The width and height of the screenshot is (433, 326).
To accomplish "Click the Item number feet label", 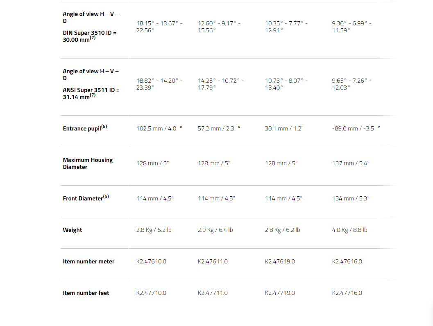I will (86, 292).
